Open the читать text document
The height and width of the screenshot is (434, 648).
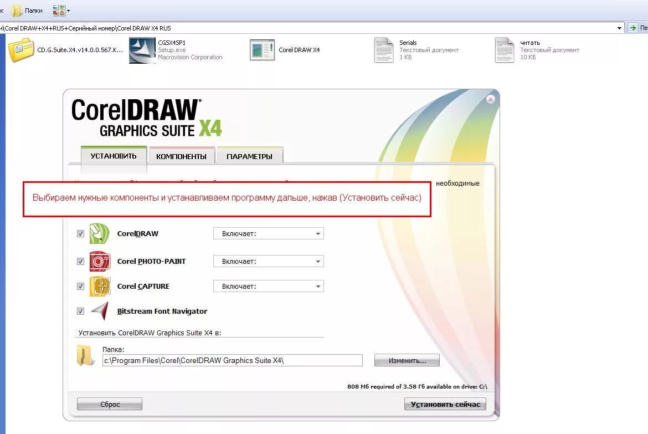(505, 50)
